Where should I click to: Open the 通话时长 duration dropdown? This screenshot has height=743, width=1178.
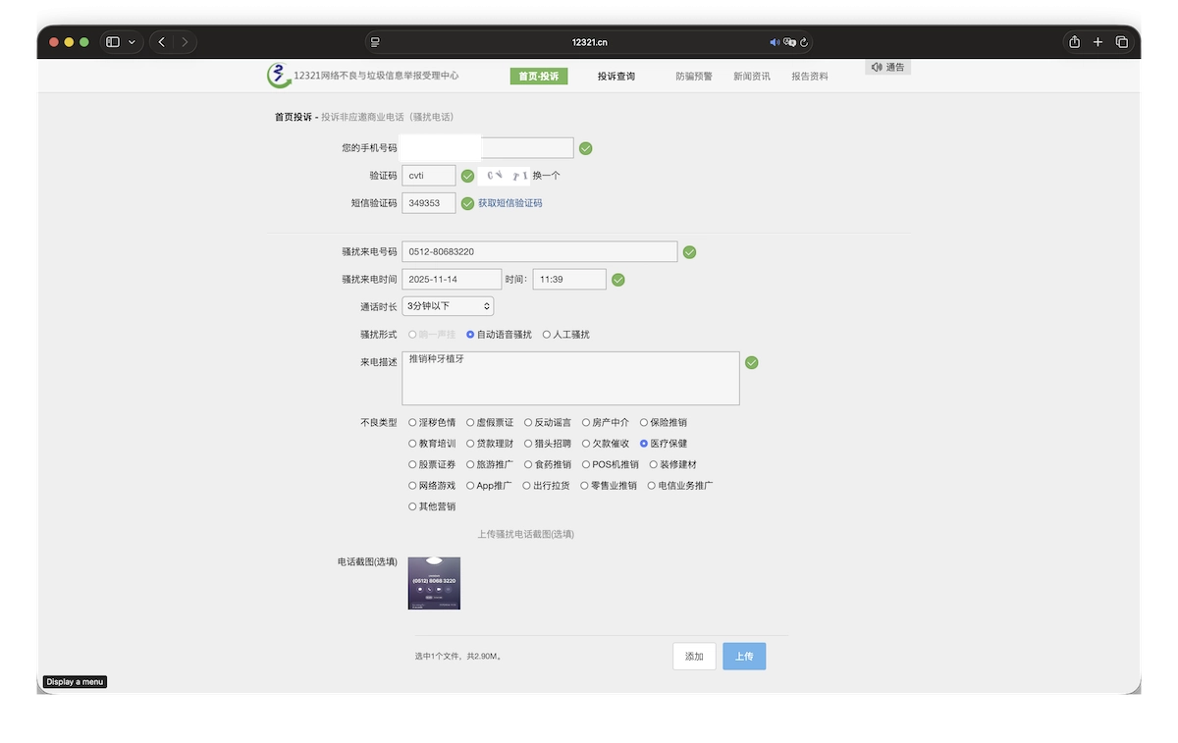coord(448,307)
